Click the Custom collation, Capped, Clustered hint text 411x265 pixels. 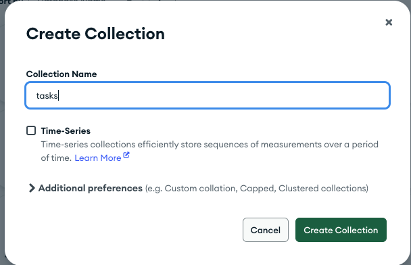tap(257, 189)
